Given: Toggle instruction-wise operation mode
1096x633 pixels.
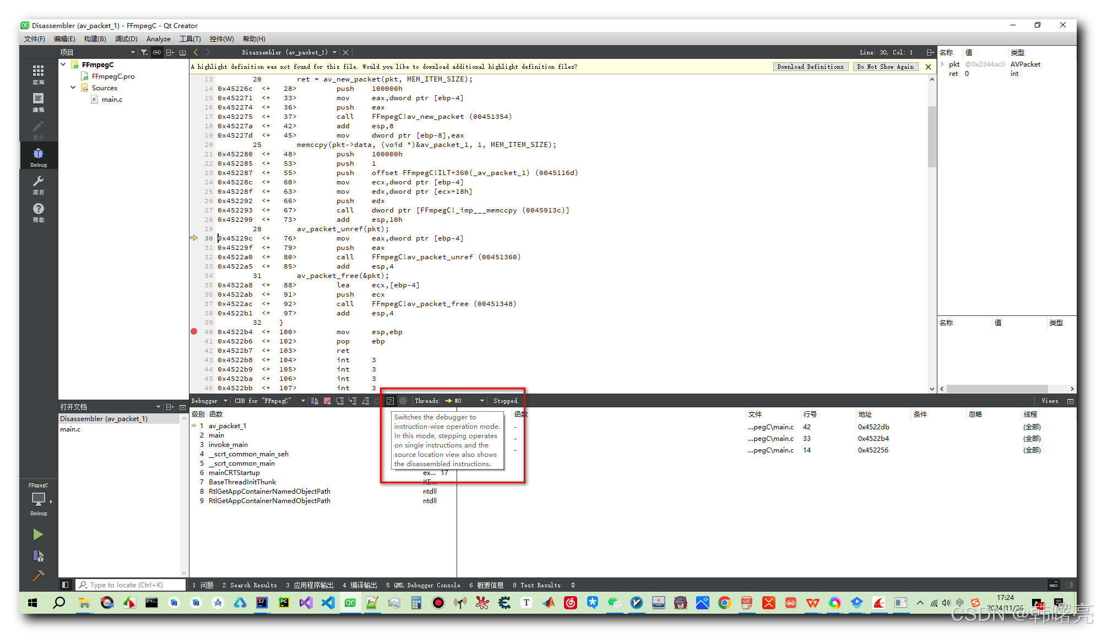Looking at the screenshot, I should 390,401.
